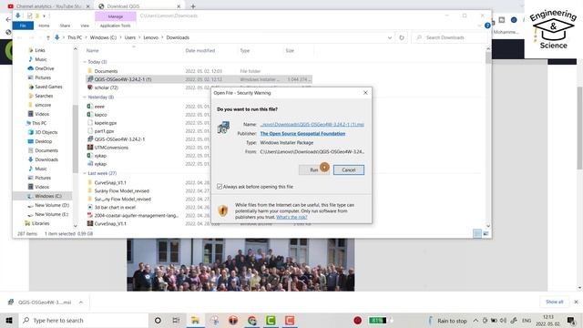Click Lenovo in the address breadcrumb
Image resolution: width=583 pixels, height=328 pixels.
tap(150, 37)
